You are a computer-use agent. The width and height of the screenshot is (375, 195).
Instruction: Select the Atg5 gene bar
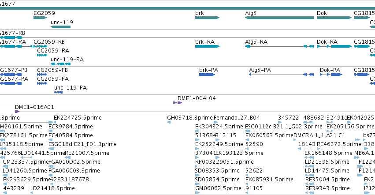[279, 18]
